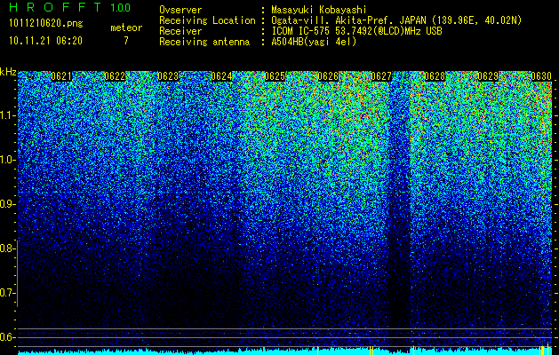
Task: Select the filename 1011210620.png
Action: [x=46, y=24]
